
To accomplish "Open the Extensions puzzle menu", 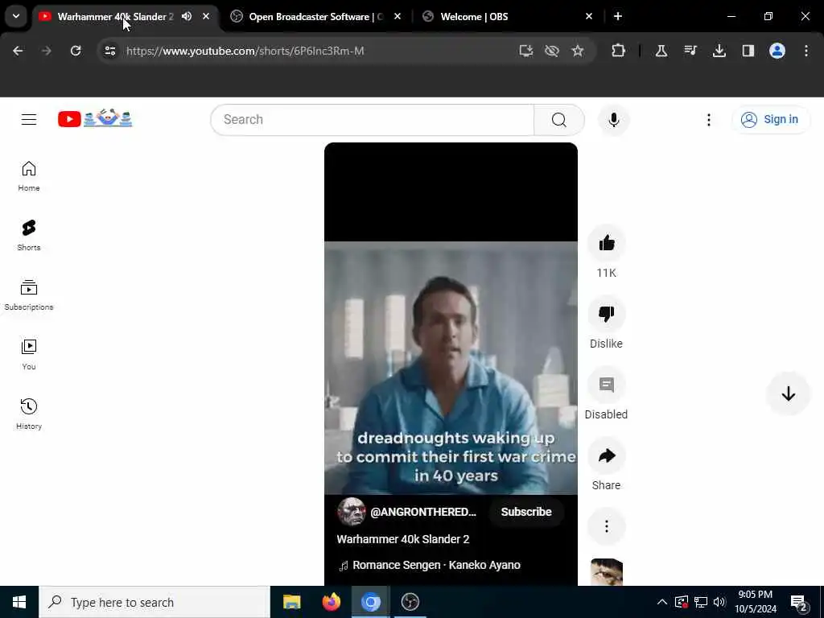I will [619, 51].
